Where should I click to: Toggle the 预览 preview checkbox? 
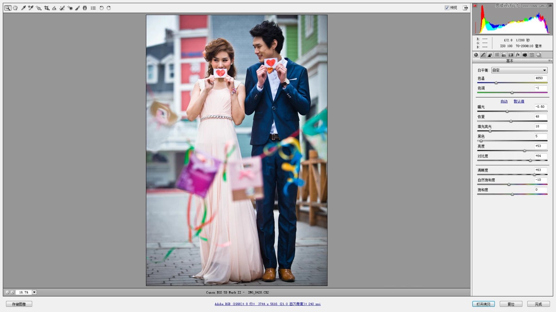click(447, 7)
